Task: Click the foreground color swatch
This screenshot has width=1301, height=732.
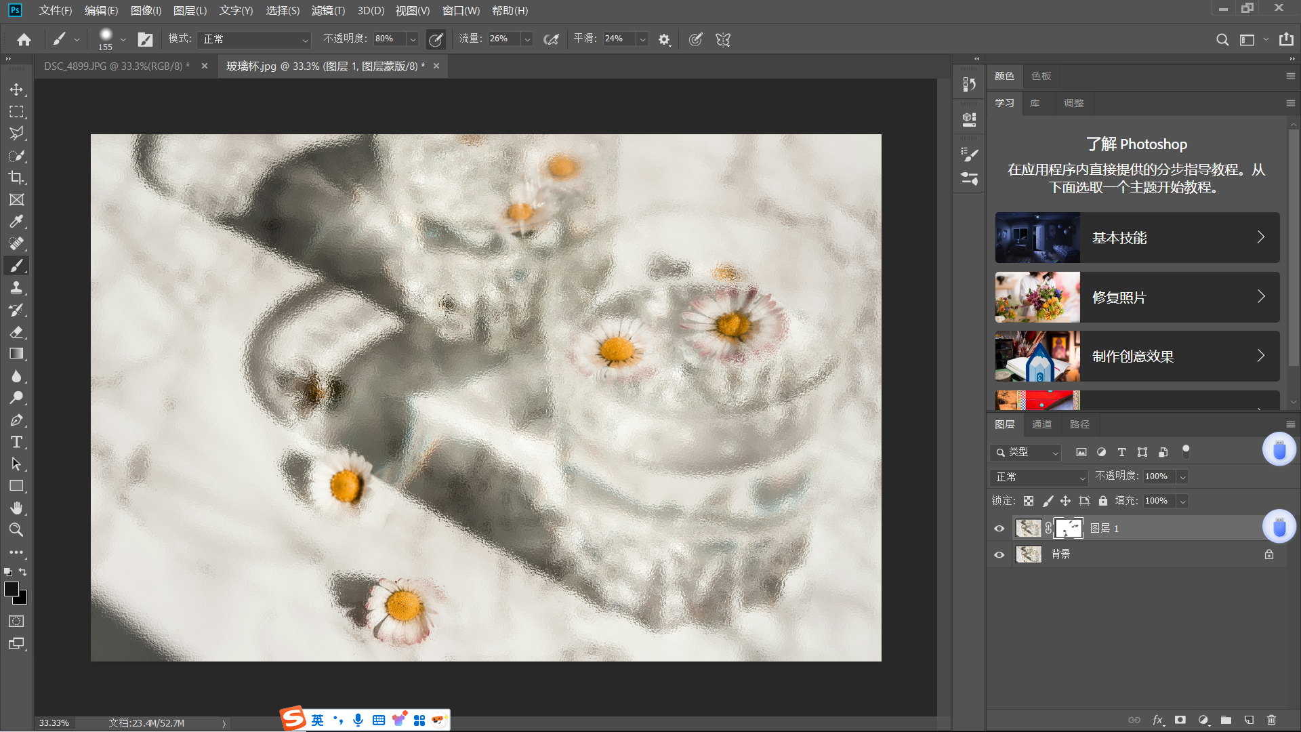Action: click(x=11, y=589)
